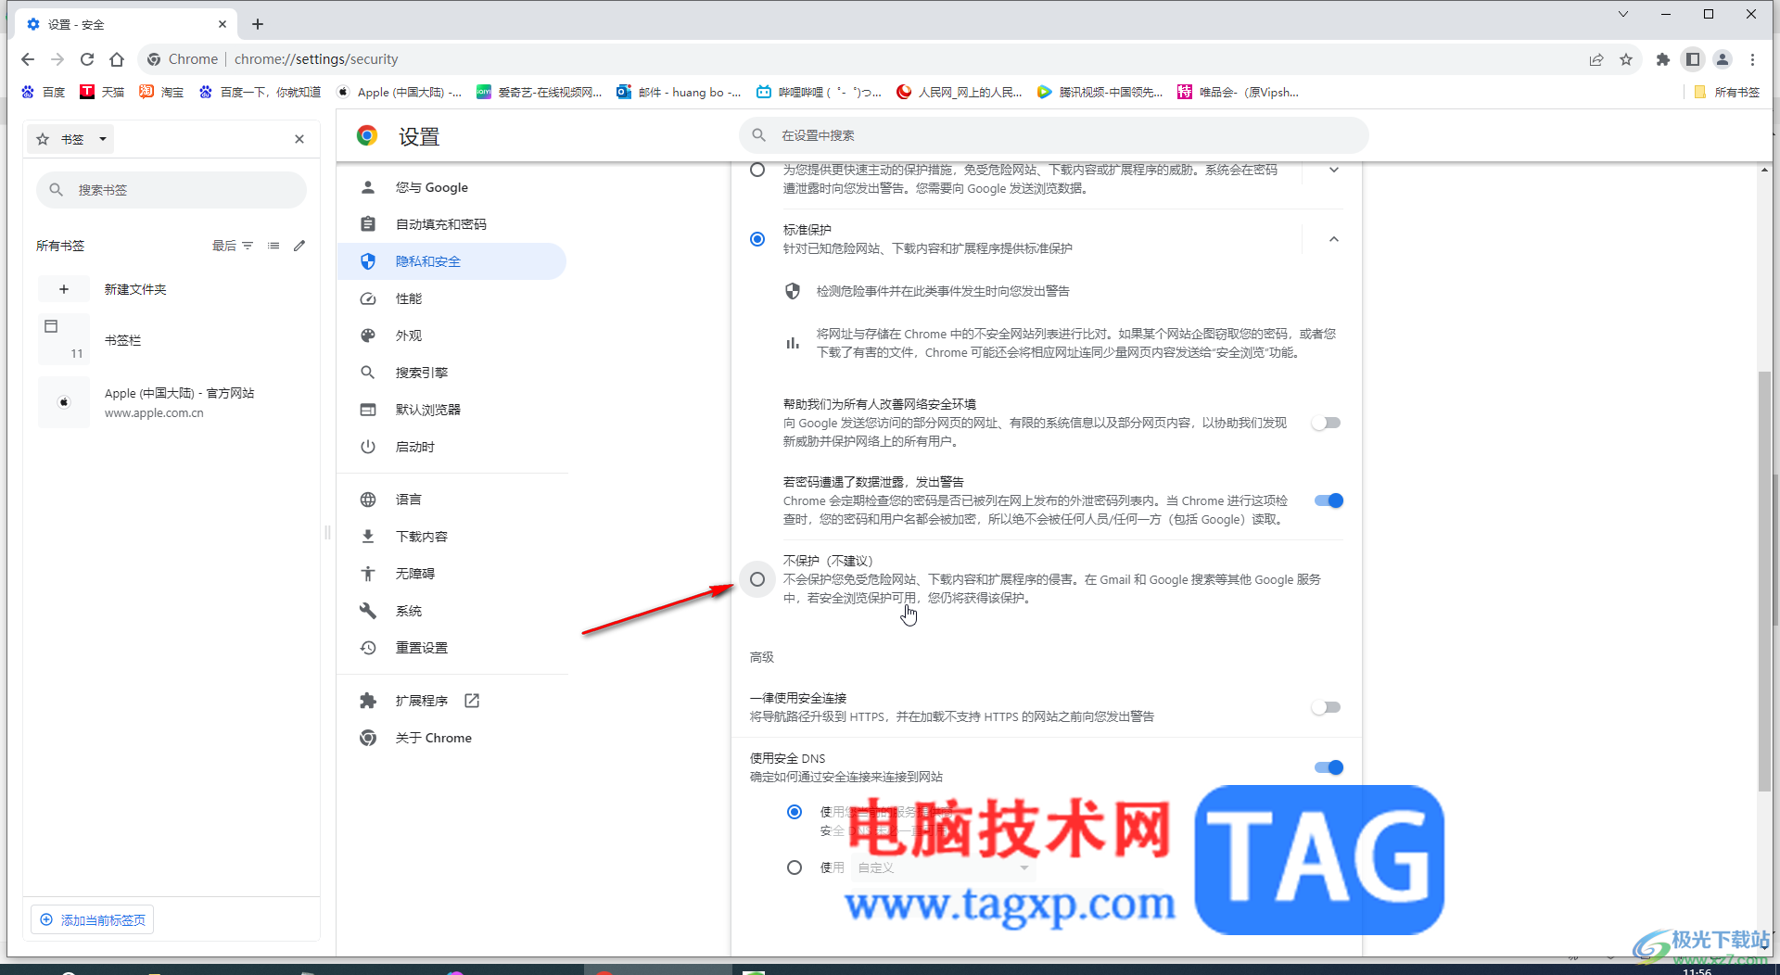Open the 重置设置 section
Viewport: 1780px width, 975px height.
(x=452, y=648)
